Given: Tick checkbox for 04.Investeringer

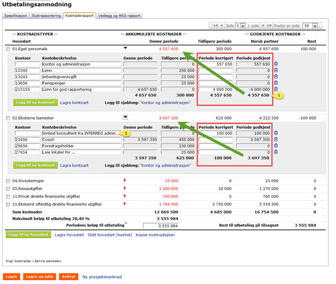Looking at the screenshot, I should point(8,181).
